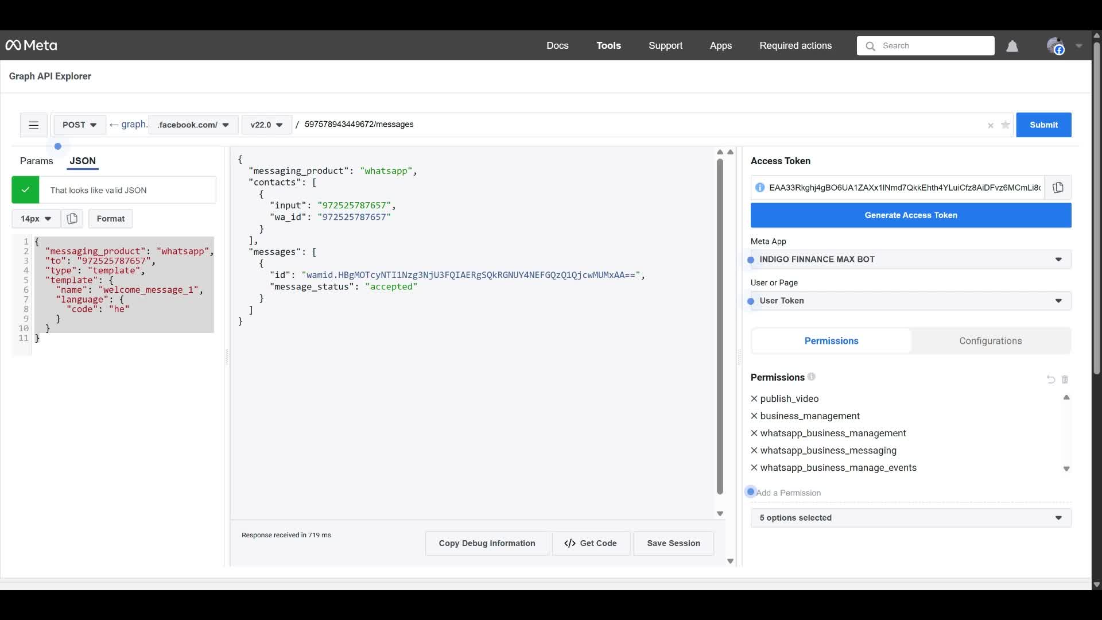The height and width of the screenshot is (620, 1102).
Task: Click Generate Access Token
Action: (911, 215)
